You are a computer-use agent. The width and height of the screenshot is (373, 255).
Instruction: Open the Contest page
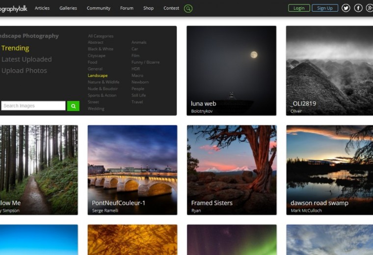pos(171,8)
